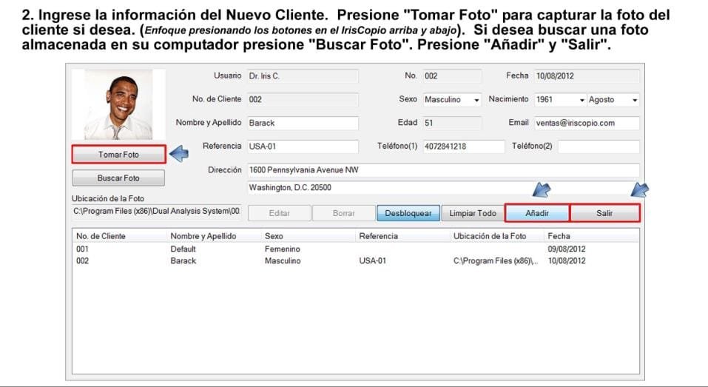
Task: Click the Tomar Foto button
Action: click(x=118, y=155)
